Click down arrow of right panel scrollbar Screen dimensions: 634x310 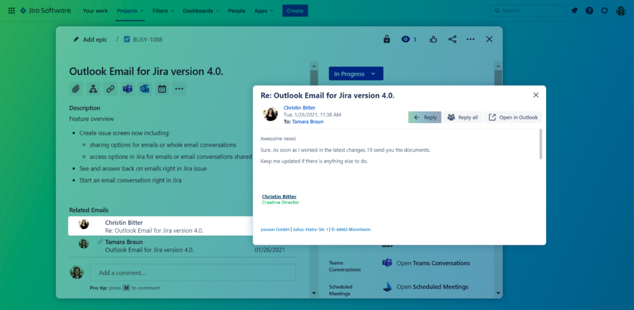498,293
